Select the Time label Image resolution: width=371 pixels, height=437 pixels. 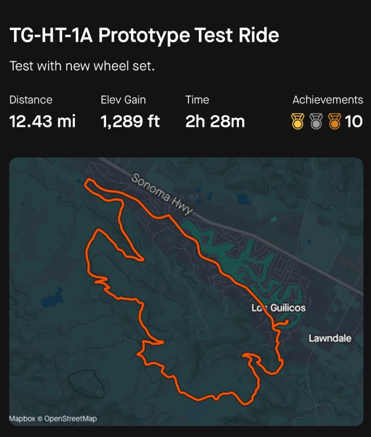[197, 100]
